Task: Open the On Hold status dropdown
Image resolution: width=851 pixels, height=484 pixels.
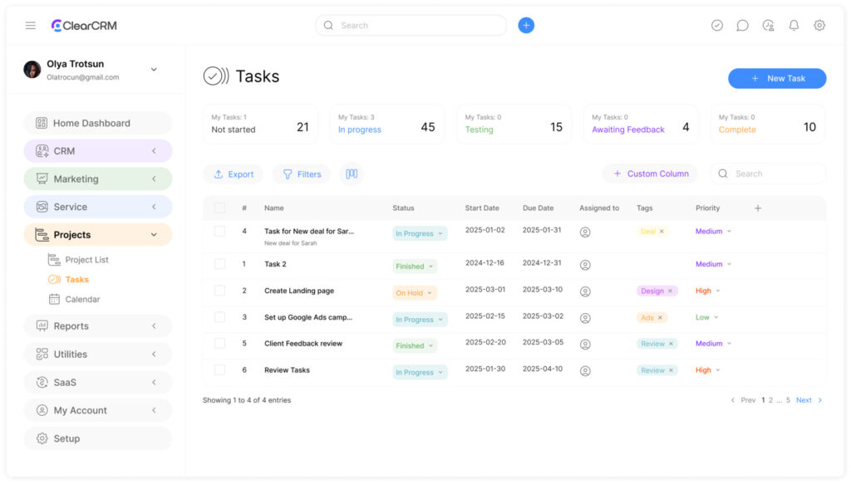Action: 415,293
